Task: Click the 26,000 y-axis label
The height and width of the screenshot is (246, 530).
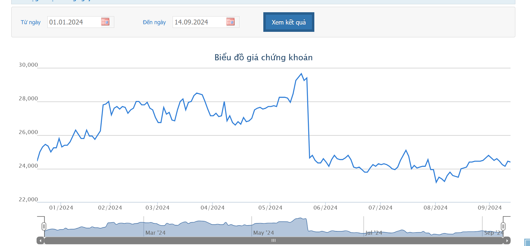Action: pos(28,132)
